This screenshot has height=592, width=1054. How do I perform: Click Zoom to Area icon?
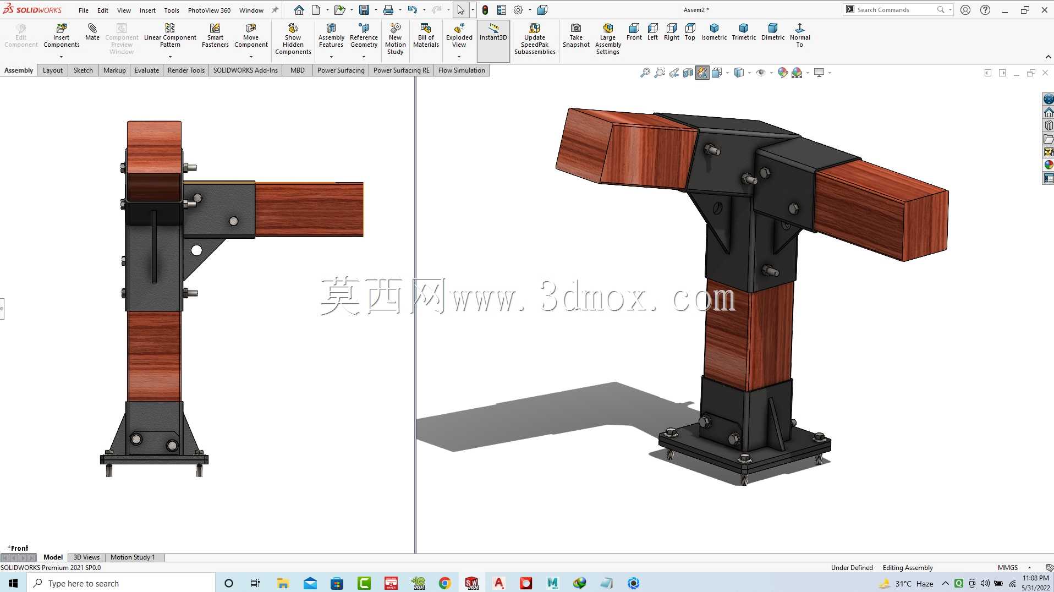click(x=660, y=73)
